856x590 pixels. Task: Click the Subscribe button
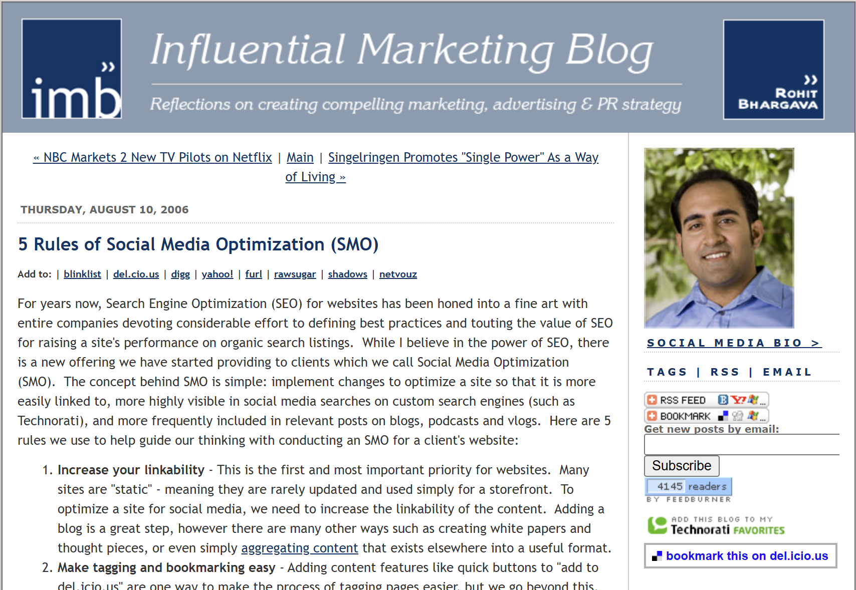click(682, 466)
